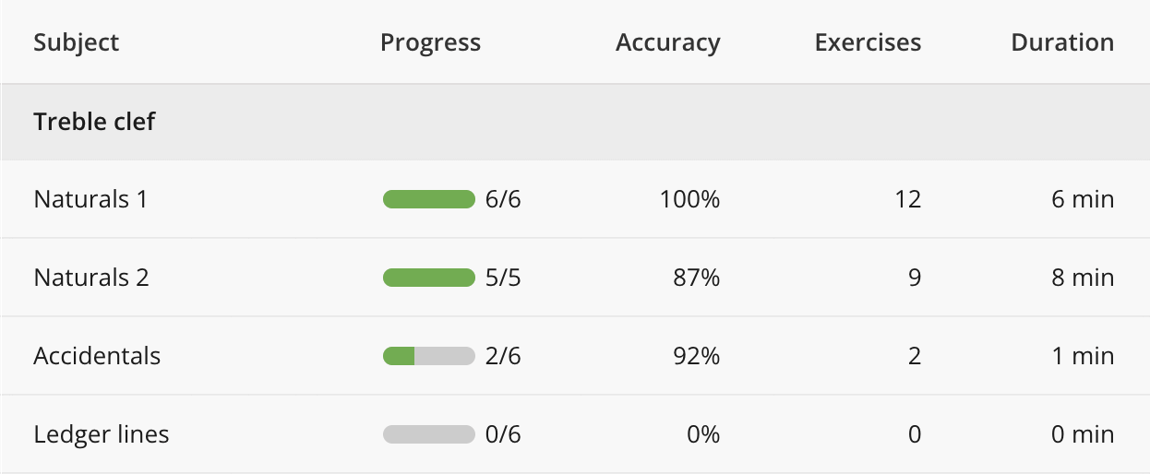Click the 6/6 progress count
Viewport: 1150px width, 474px height.
503,199
